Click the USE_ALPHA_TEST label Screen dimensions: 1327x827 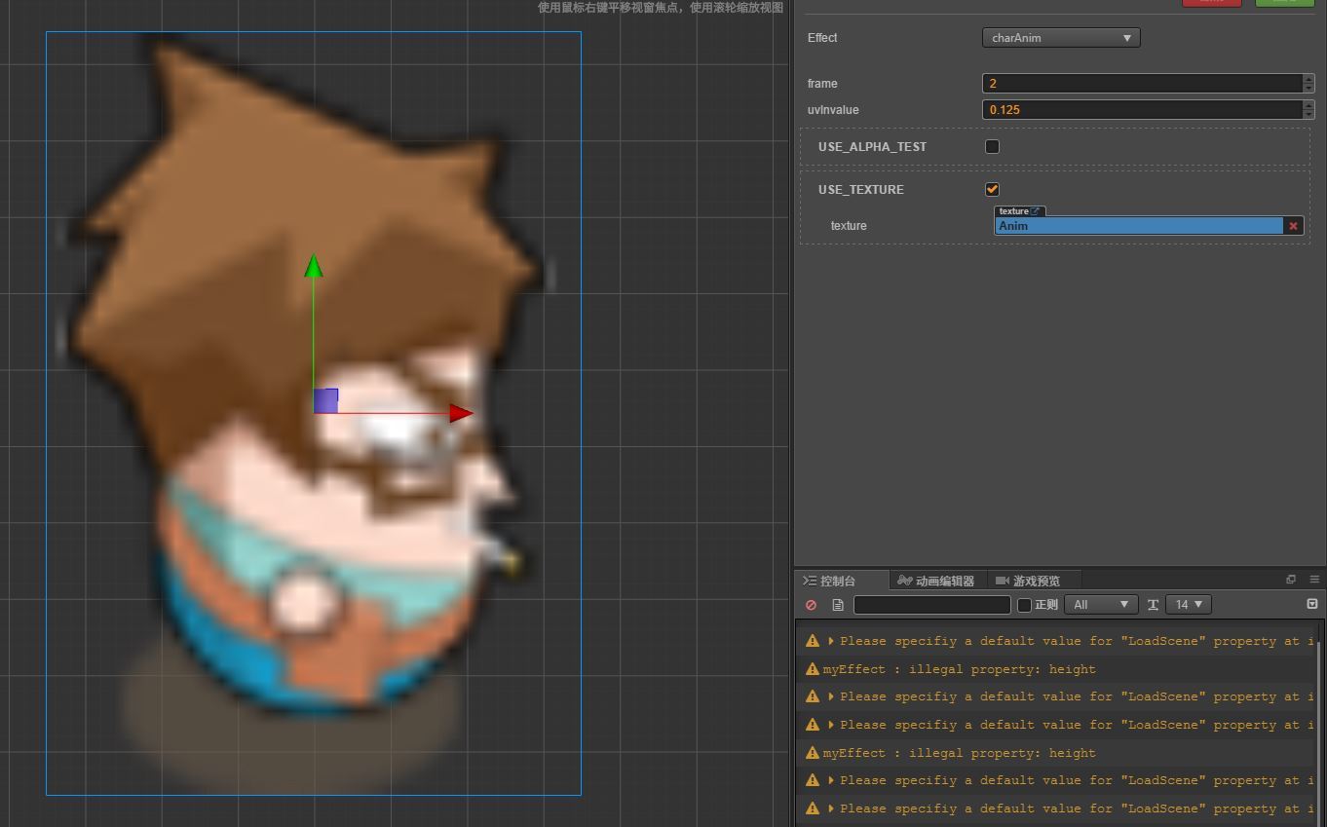[873, 147]
